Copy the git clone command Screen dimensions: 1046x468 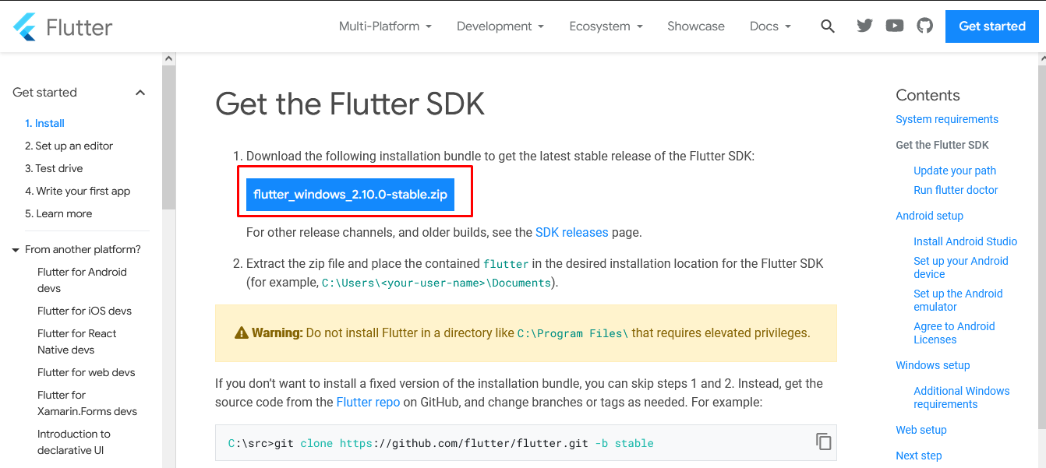click(x=823, y=442)
